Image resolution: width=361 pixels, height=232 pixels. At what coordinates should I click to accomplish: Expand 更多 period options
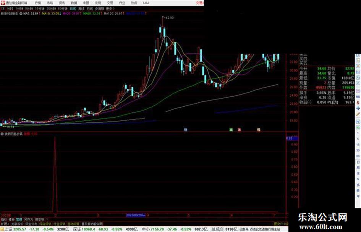coord(110,8)
